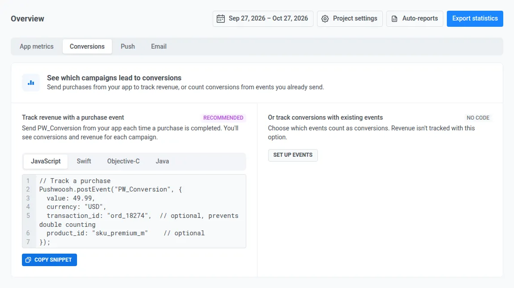514x288 pixels.
Task: Click the copy icon on Copy Snippet
Action: point(28,260)
